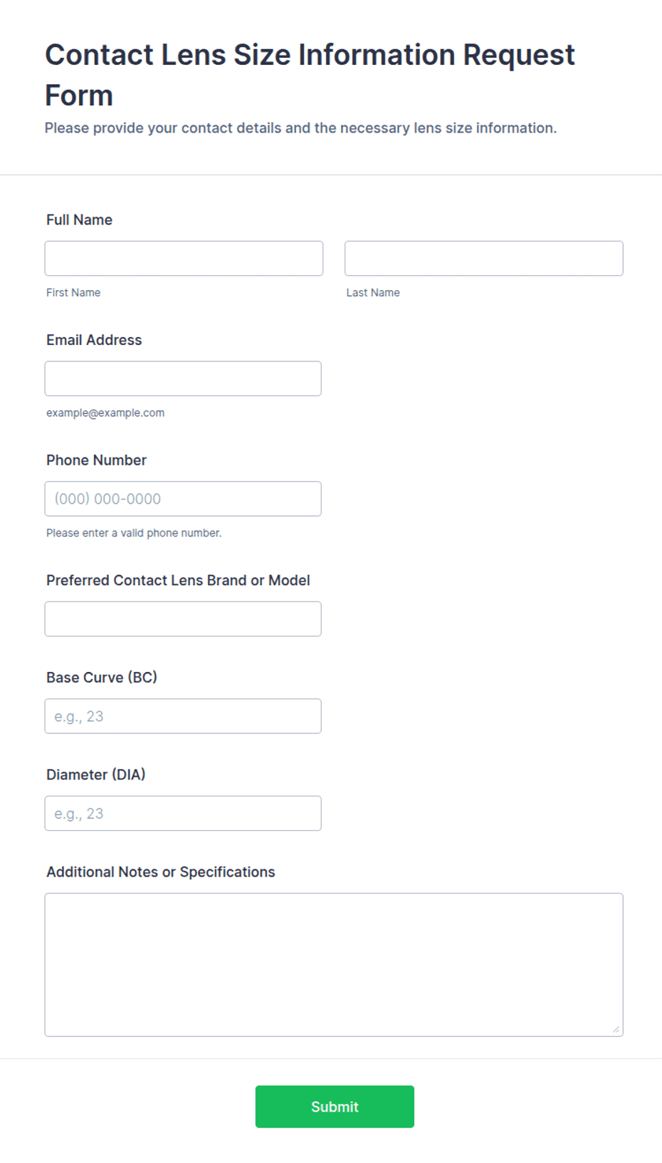Image resolution: width=662 pixels, height=1163 pixels.
Task: Click the Last Name input field
Action: [x=484, y=258]
